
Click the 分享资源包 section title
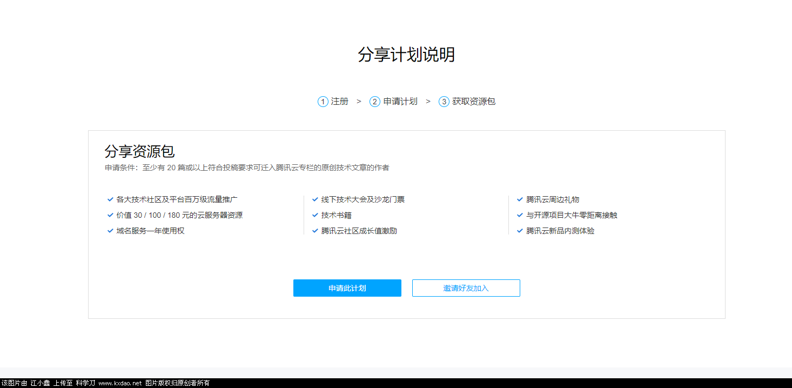[139, 151]
